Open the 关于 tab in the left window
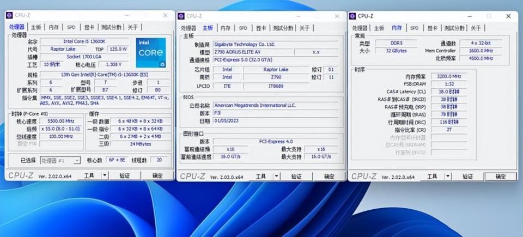Image resolution: width=523 pixels, height=237 pixels. pos(133,27)
